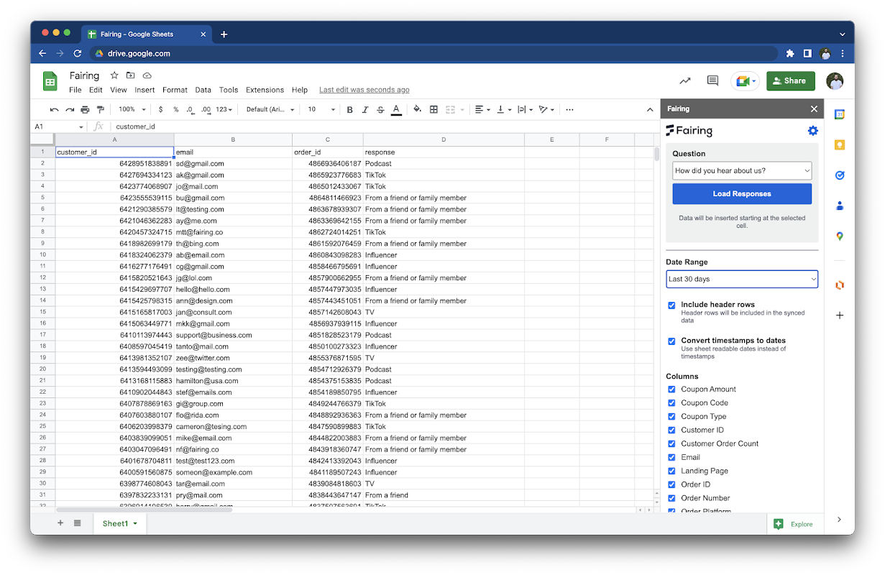Click the print icon in toolbar
This screenshot has width=885, height=575.
tap(85, 110)
